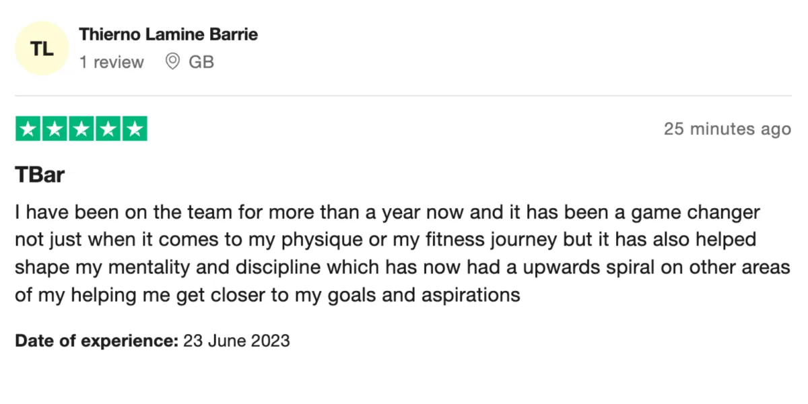808x404 pixels.
Task: Click 'goals and aspirations' text
Action: (x=419, y=294)
